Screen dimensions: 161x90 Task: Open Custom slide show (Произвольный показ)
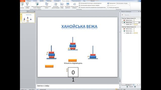tap(47, 5)
